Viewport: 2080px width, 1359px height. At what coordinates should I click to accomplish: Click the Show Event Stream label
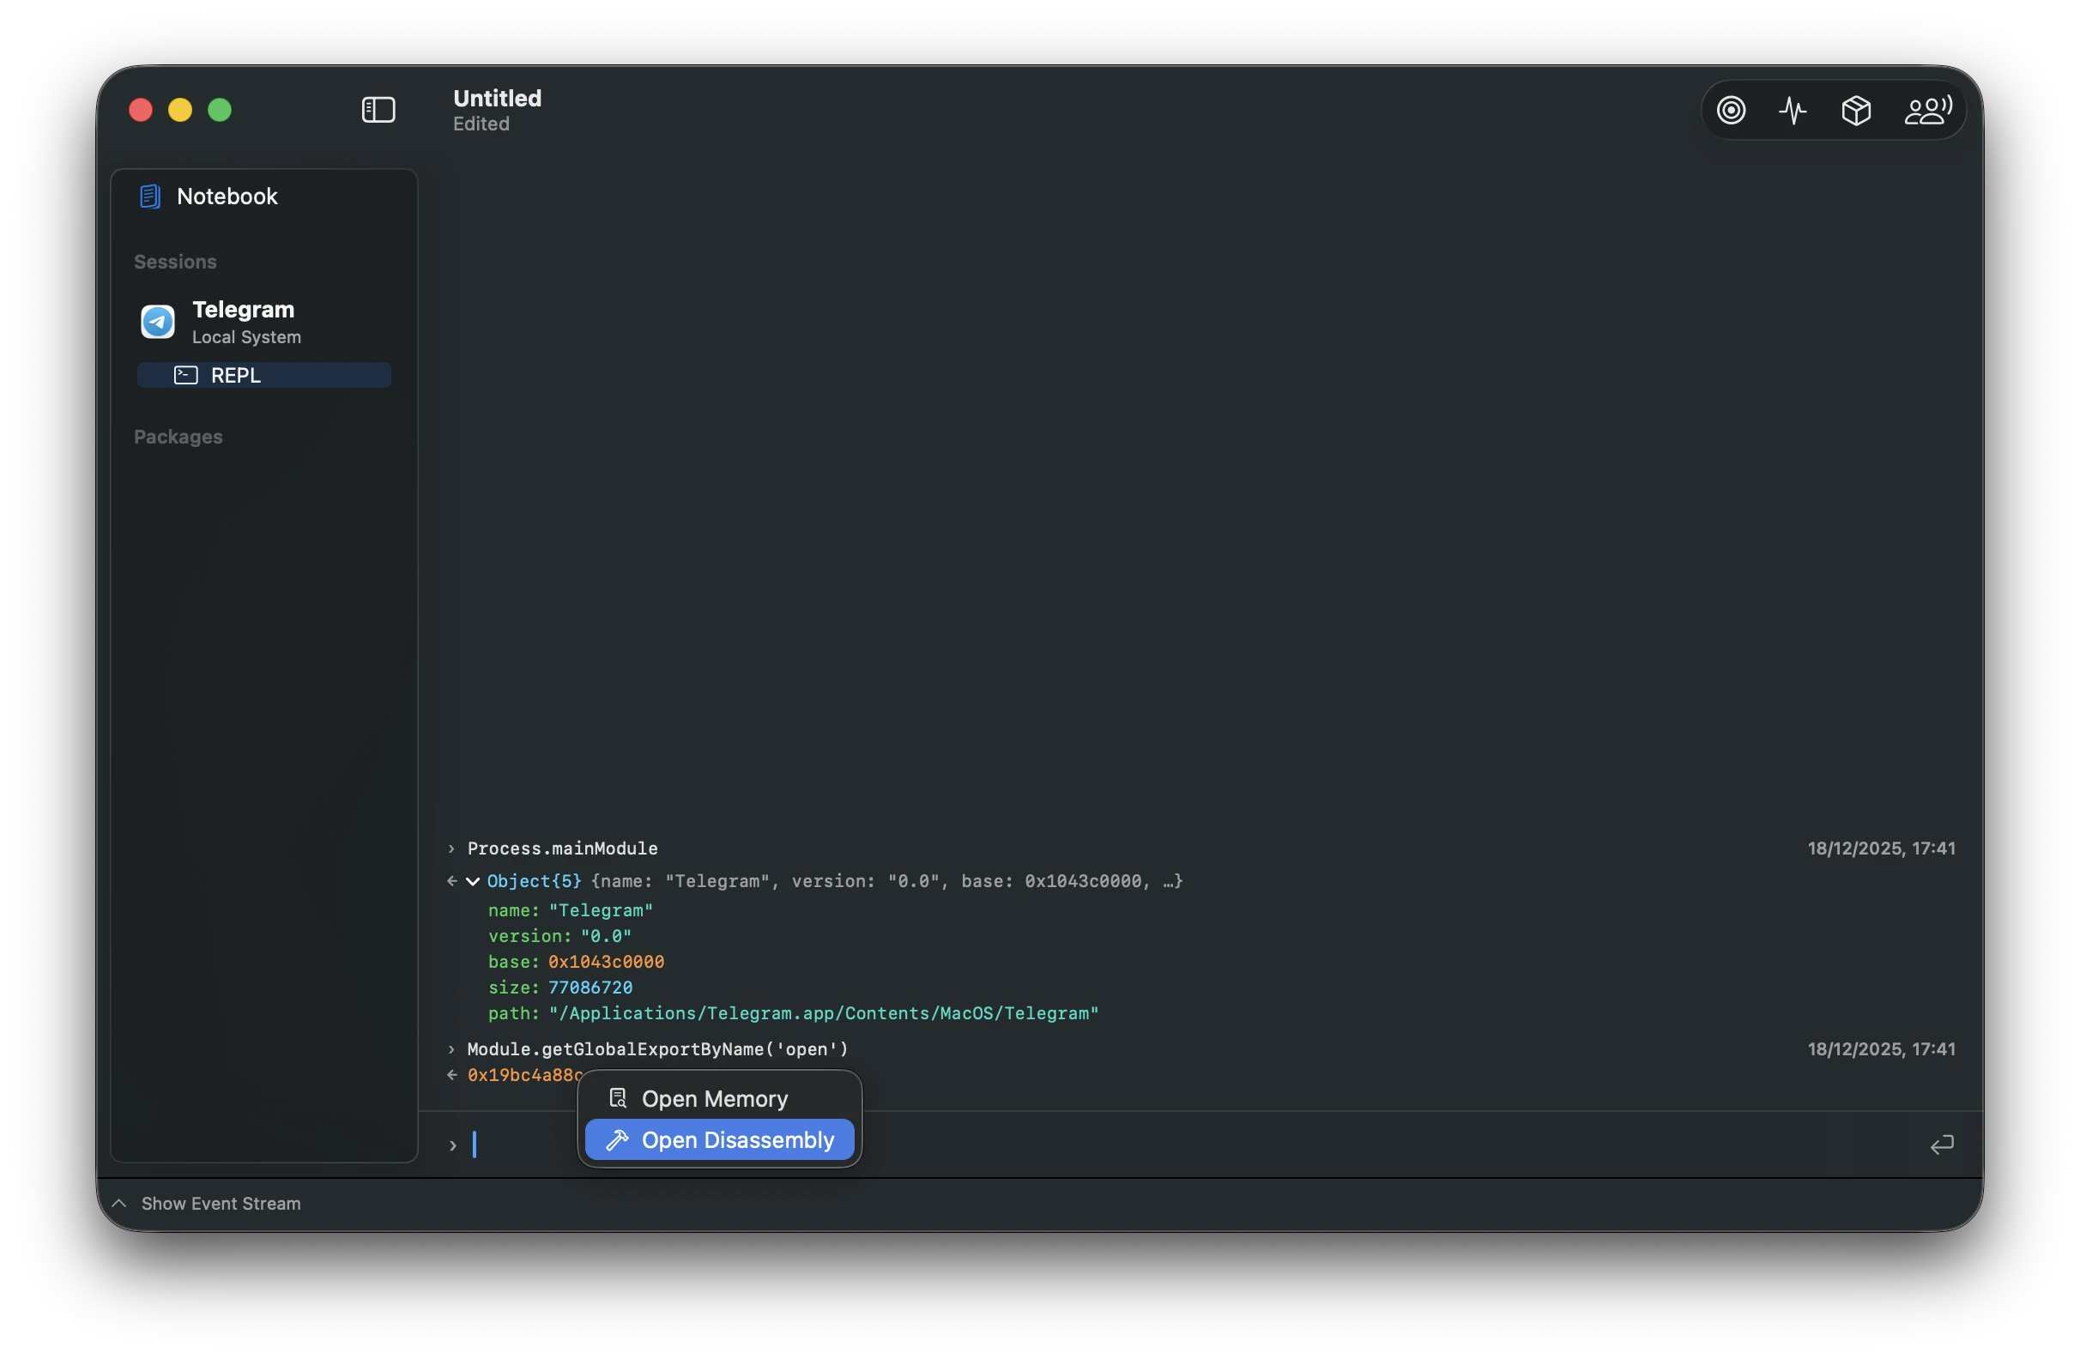pyautogui.click(x=221, y=1204)
